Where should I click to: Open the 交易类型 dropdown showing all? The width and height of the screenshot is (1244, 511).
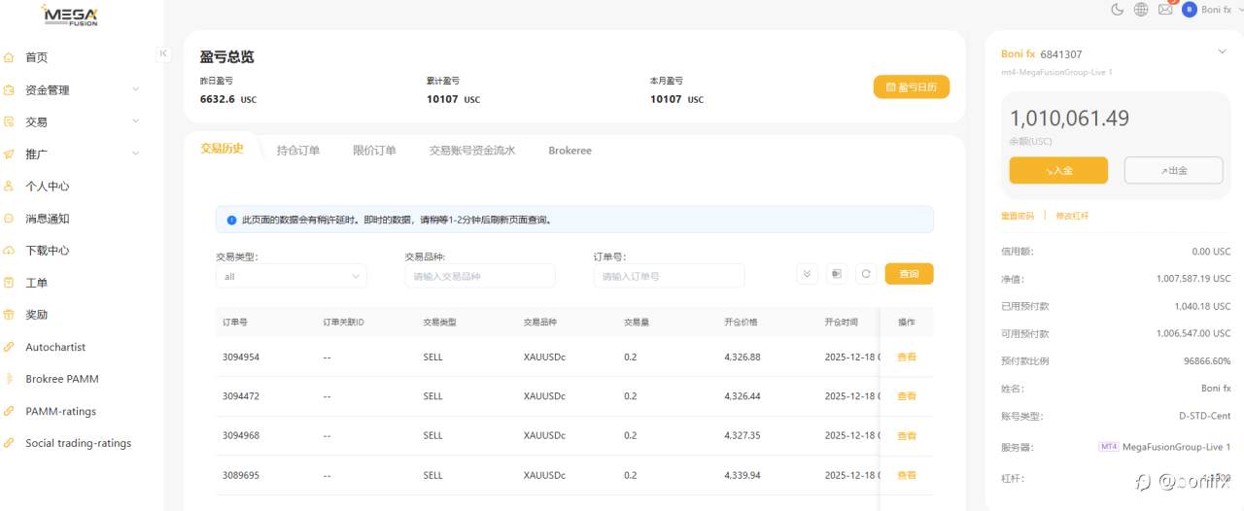point(291,276)
